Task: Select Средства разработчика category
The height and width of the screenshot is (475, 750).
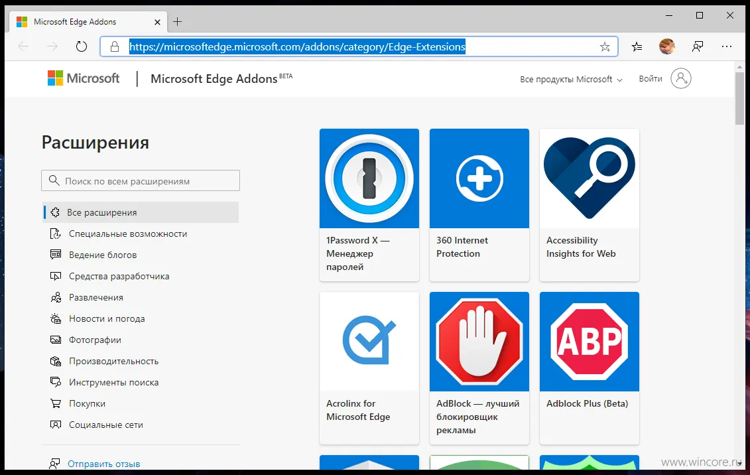Action: (119, 276)
